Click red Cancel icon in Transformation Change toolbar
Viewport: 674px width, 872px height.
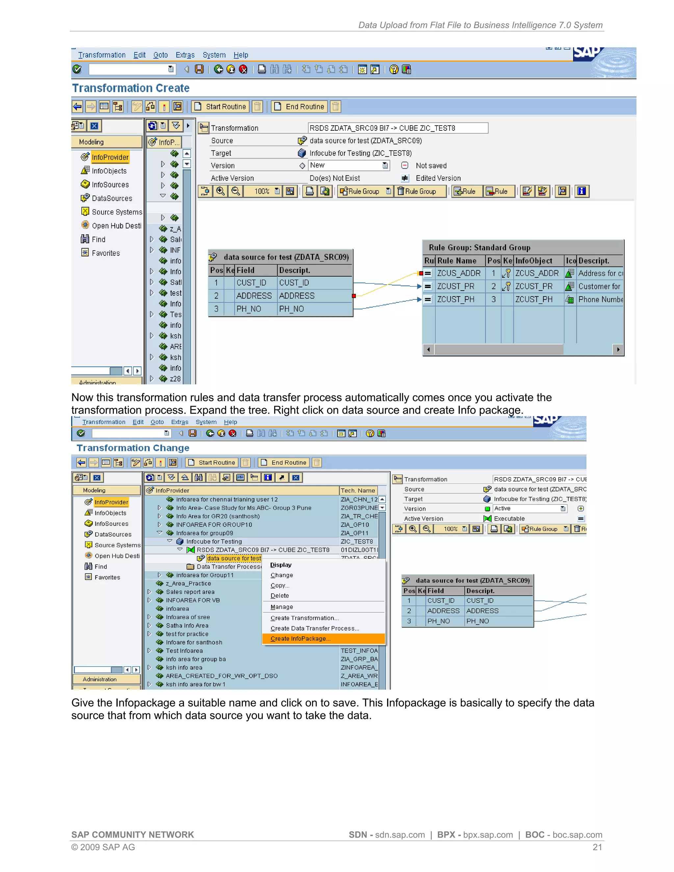coord(232,434)
